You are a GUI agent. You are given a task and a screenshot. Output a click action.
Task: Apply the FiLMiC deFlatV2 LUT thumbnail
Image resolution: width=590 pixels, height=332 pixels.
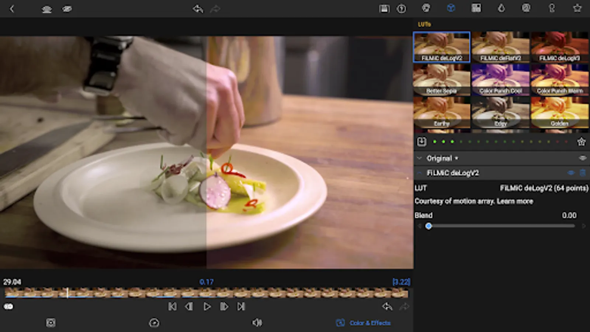coord(500,47)
